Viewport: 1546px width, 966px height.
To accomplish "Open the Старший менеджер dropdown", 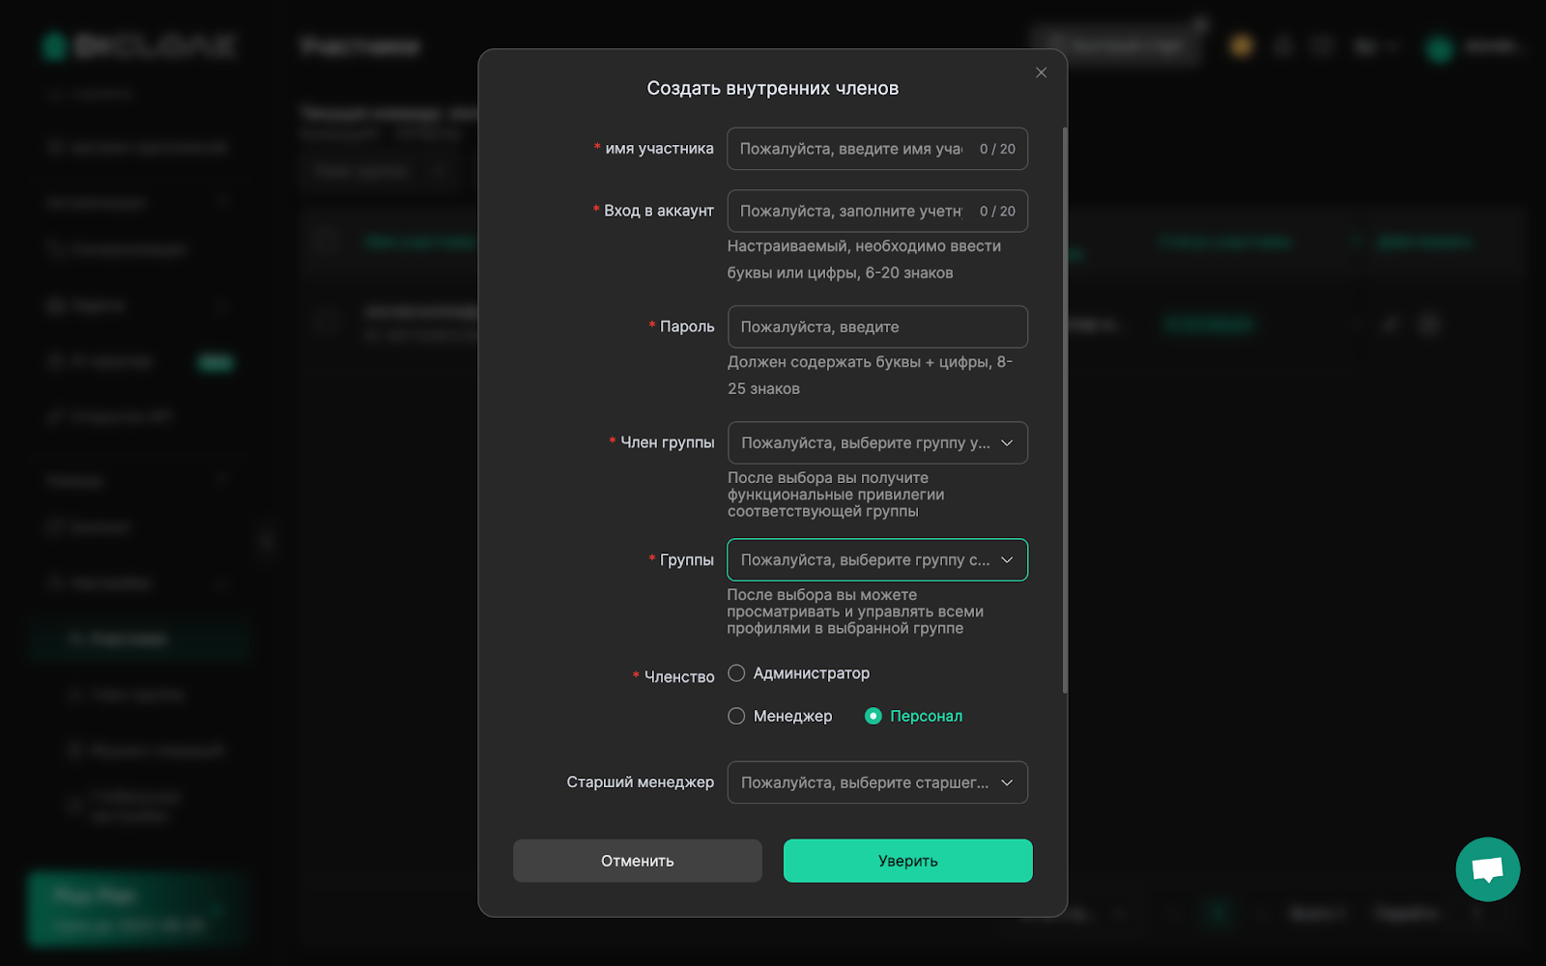I will coord(876,782).
